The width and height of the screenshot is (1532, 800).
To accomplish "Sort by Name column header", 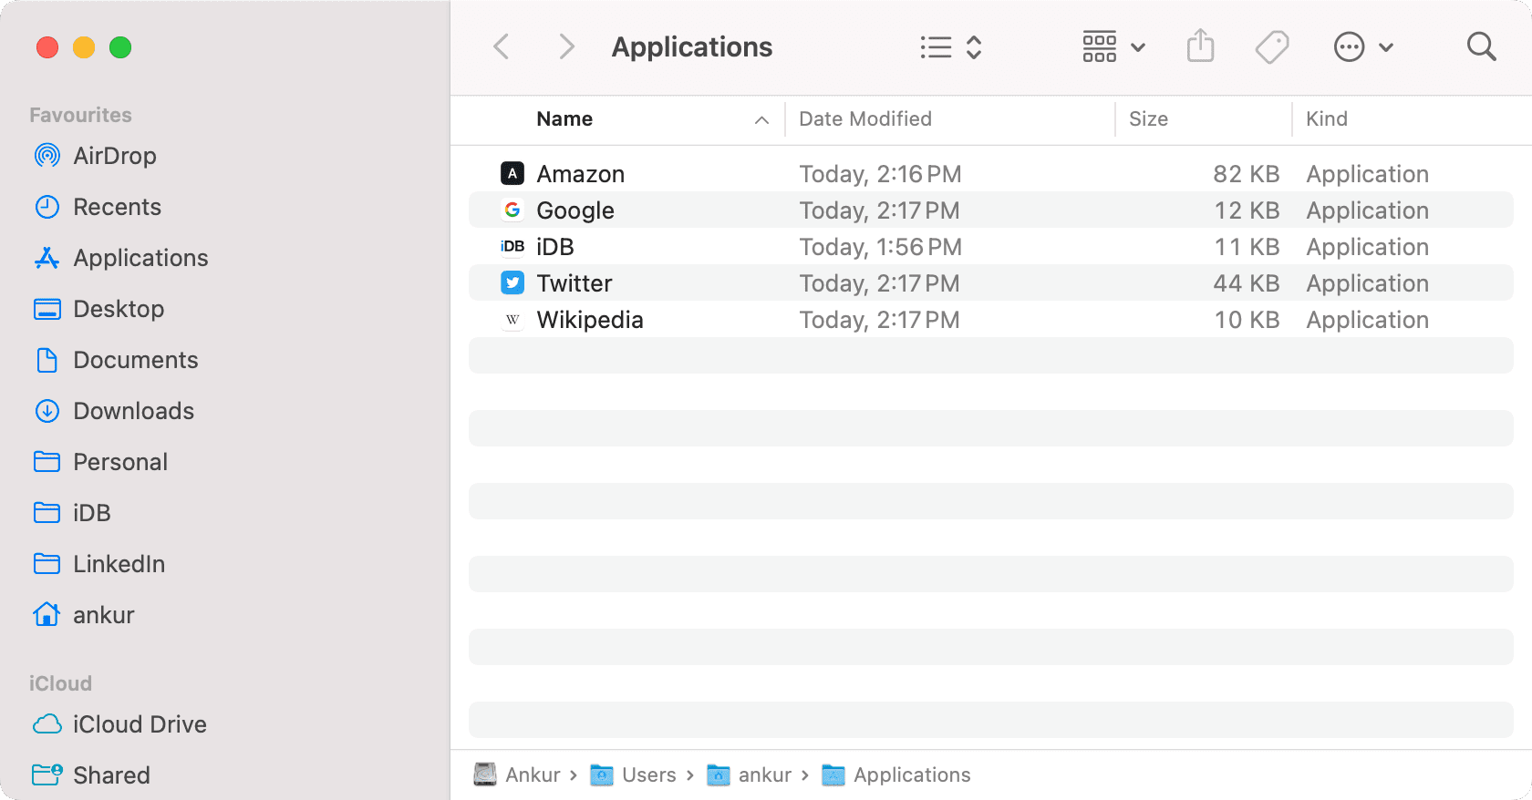I will click(564, 118).
